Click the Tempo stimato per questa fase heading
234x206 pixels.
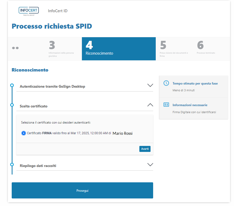pyautogui.click(x=195, y=83)
